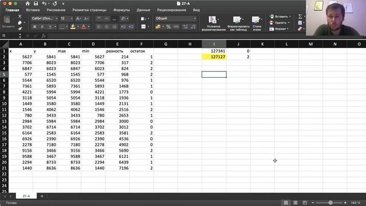Apply currency accounting format
Image resolution: width=366 pixels, height=206 pixels.
point(158,27)
